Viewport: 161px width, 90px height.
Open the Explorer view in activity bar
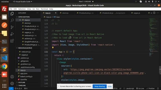click(x=12, y=13)
